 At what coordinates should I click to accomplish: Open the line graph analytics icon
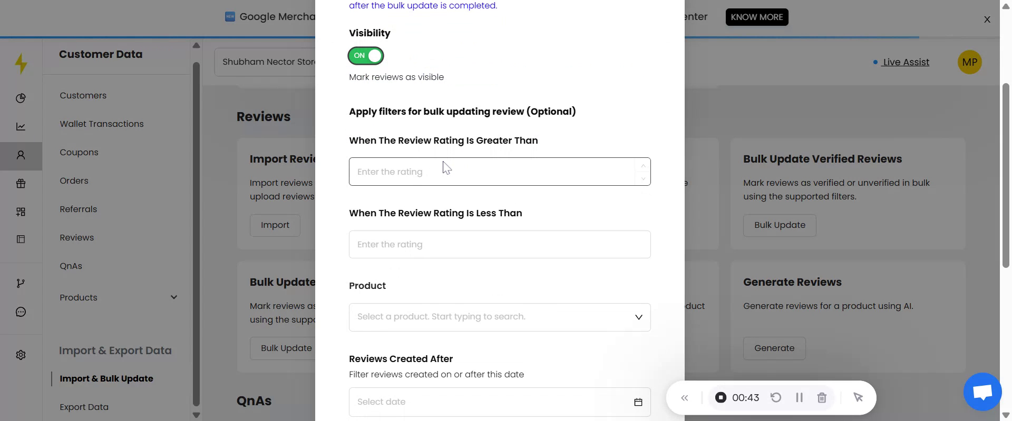tap(21, 126)
